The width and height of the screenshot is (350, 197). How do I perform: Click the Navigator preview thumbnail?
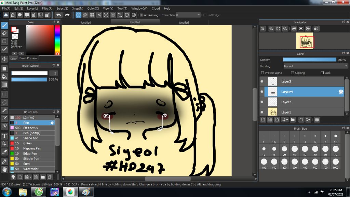point(305,41)
